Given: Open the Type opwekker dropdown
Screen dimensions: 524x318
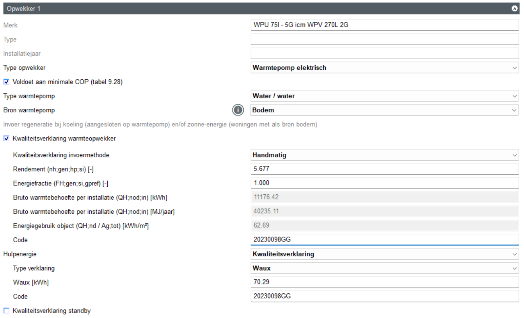Looking at the screenshot, I should tap(384, 68).
